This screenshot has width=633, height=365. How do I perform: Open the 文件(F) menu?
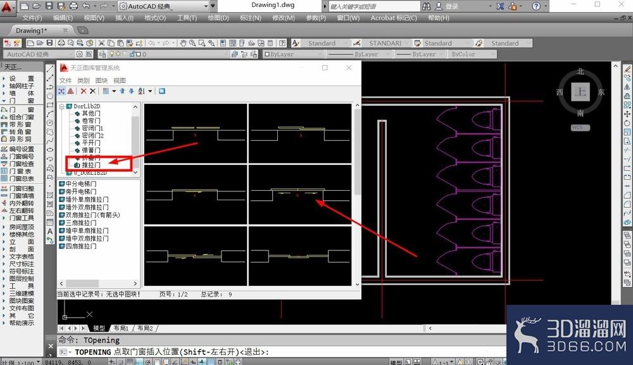32,18
